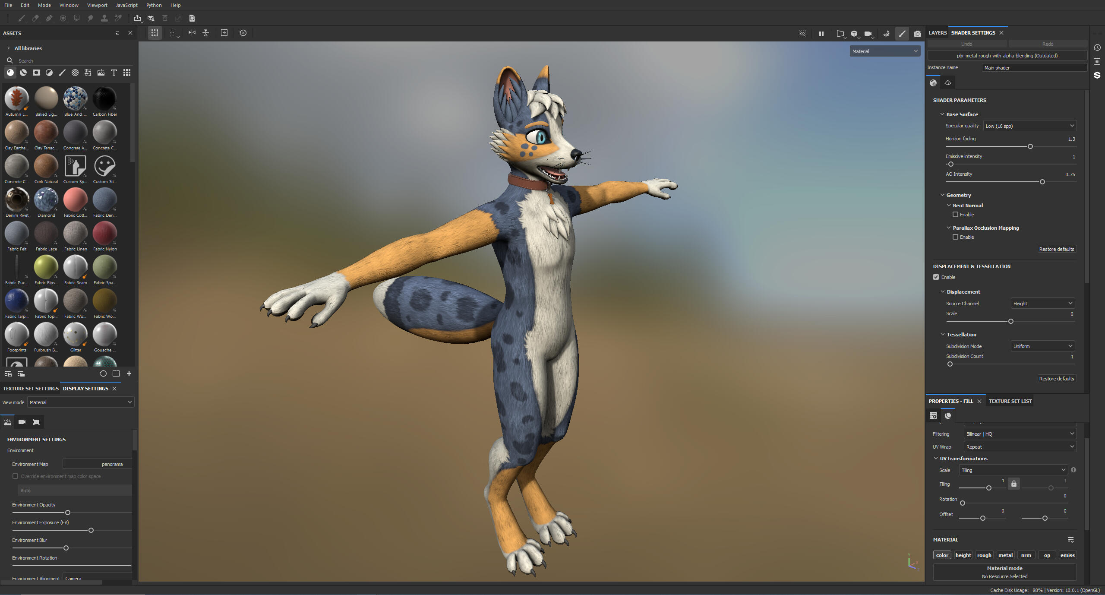The height and width of the screenshot is (595, 1105).
Task: Open the Specular quality dropdown
Action: (x=1029, y=126)
